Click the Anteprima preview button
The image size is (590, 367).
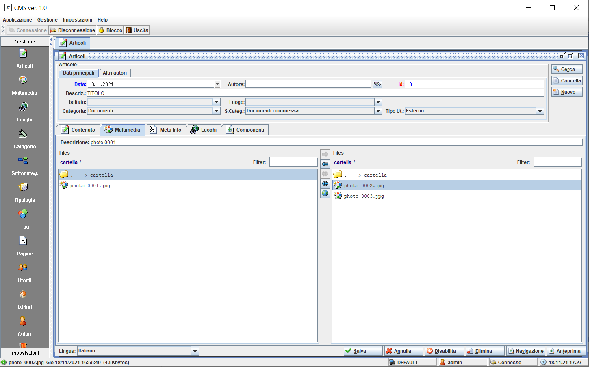point(566,351)
